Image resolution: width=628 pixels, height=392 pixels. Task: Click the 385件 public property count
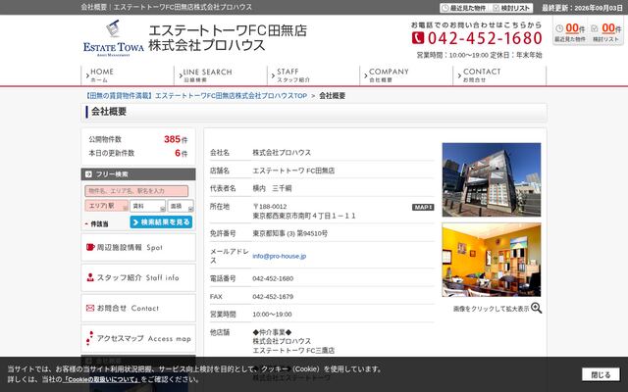(x=176, y=139)
